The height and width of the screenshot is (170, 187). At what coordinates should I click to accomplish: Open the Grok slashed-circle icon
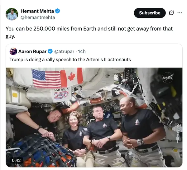(x=171, y=13)
